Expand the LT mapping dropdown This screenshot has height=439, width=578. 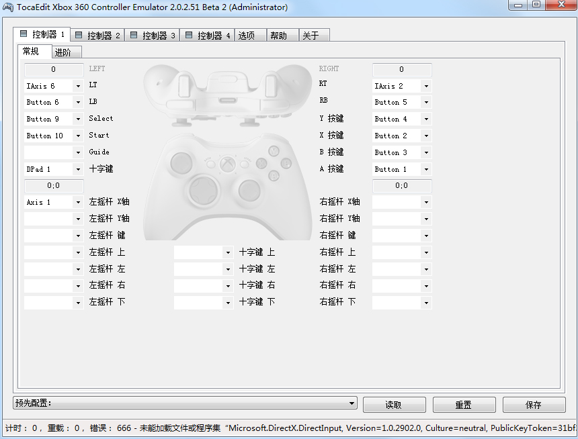click(78, 86)
